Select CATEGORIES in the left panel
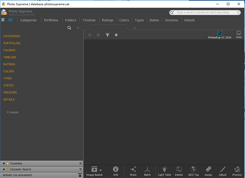Image resolution: width=245 pixels, height=178 pixels. click(12, 36)
